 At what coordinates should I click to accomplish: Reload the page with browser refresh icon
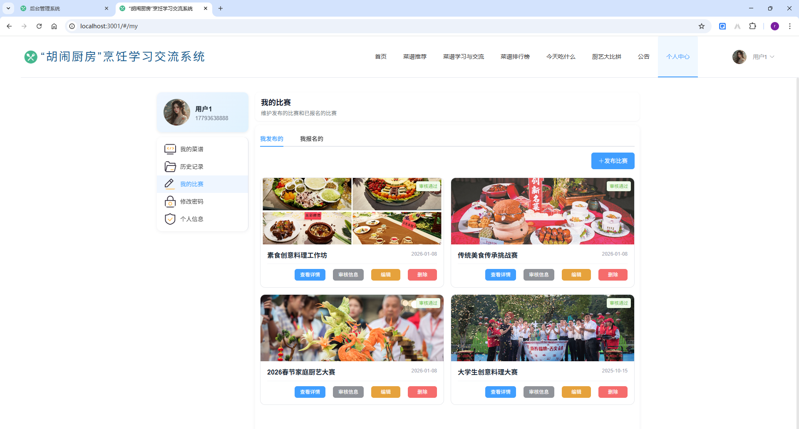tap(39, 26)
